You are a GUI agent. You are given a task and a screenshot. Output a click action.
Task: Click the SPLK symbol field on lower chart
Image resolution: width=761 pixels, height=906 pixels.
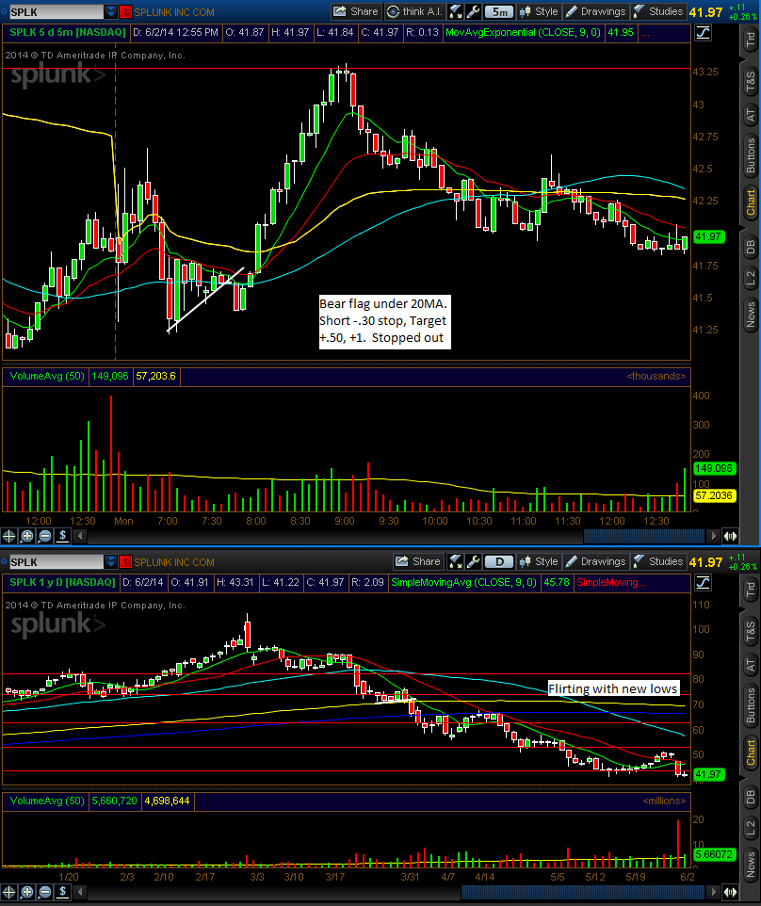(57, 561)
